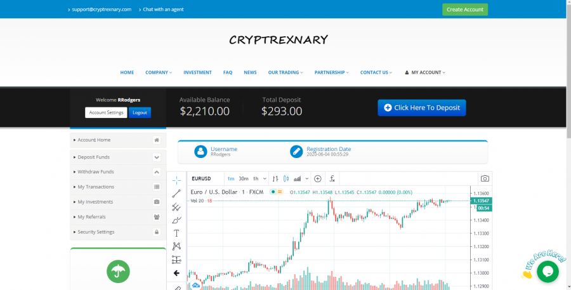Open Security Settings in sidebar
This screenshot has width=571, height=290.
(x=118, y=232)
